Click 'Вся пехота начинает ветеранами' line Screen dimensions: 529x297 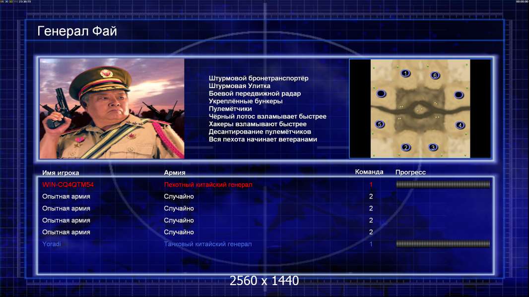pos(263,139)
